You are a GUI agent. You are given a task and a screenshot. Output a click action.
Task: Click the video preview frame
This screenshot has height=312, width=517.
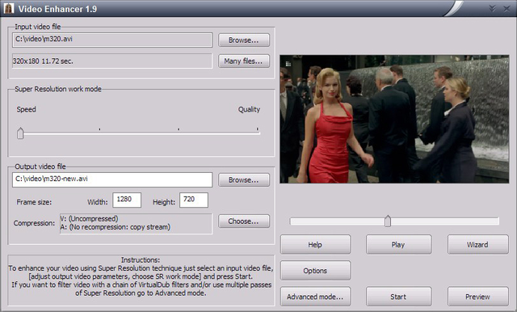tap(394, 119)
